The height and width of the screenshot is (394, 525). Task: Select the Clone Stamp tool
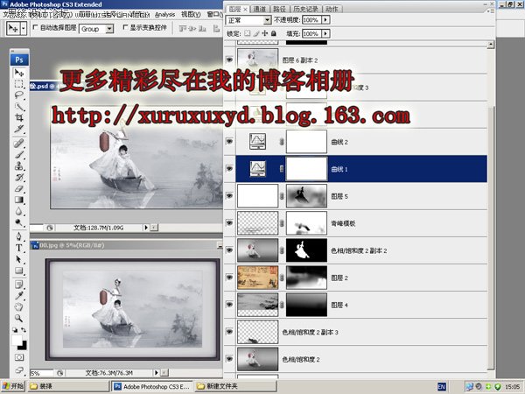(19, 165)
